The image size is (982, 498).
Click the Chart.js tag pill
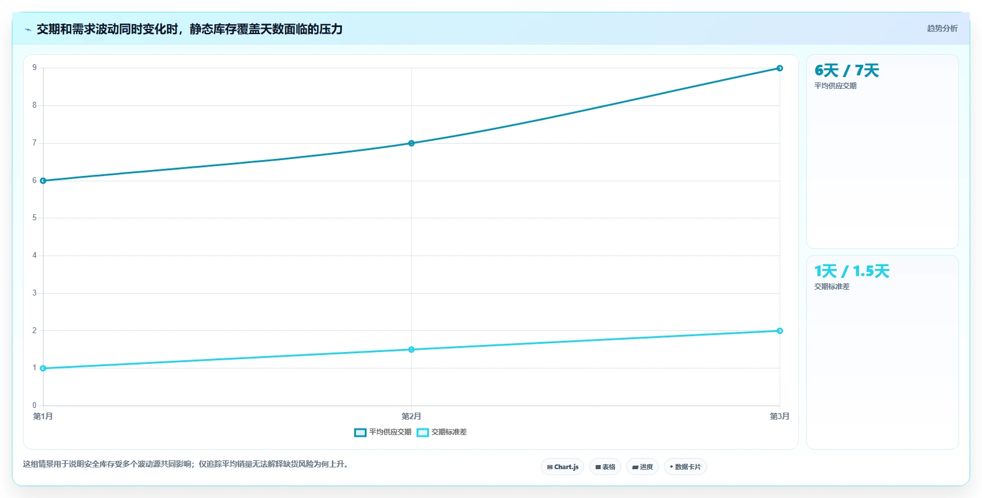coord(562,467)
